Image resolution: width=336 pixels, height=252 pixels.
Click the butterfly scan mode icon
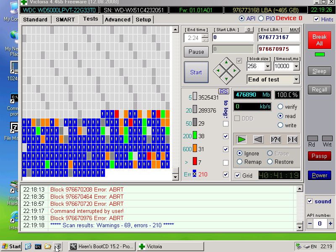coord(292,139)
